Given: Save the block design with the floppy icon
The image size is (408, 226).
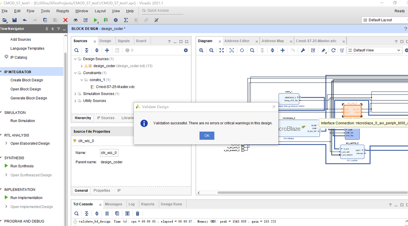Looking at the screenshot, I should 14,20.
